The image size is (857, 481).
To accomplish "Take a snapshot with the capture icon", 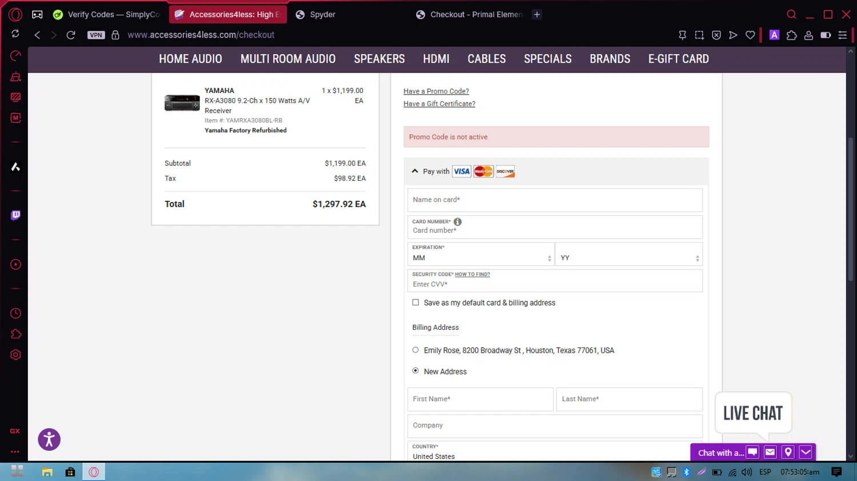I will [699, 35].
